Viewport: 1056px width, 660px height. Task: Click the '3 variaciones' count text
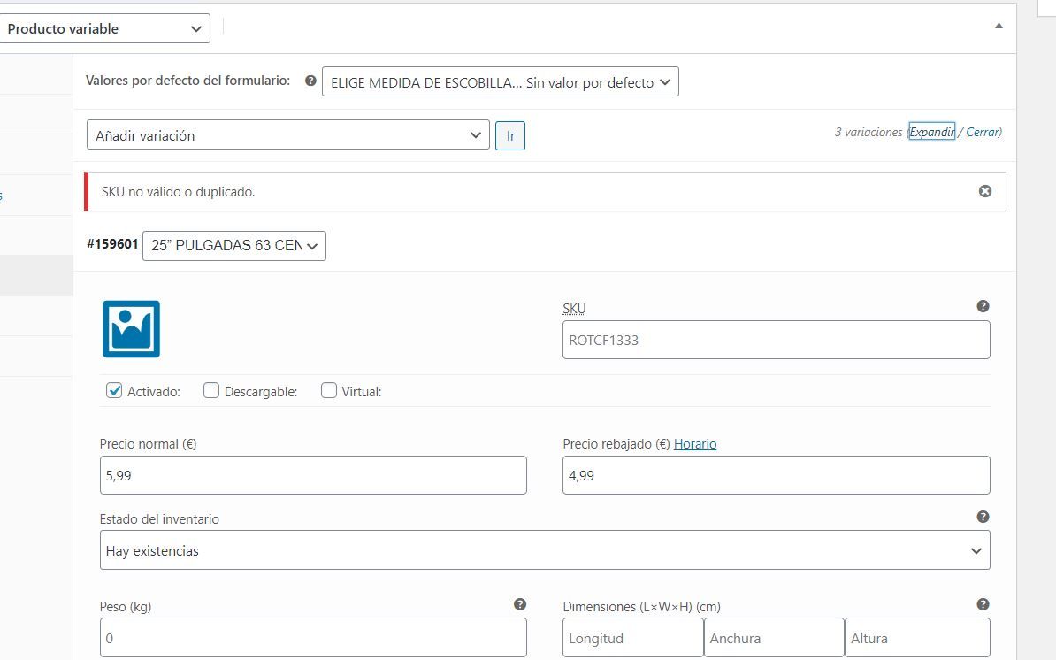point(869,132)
